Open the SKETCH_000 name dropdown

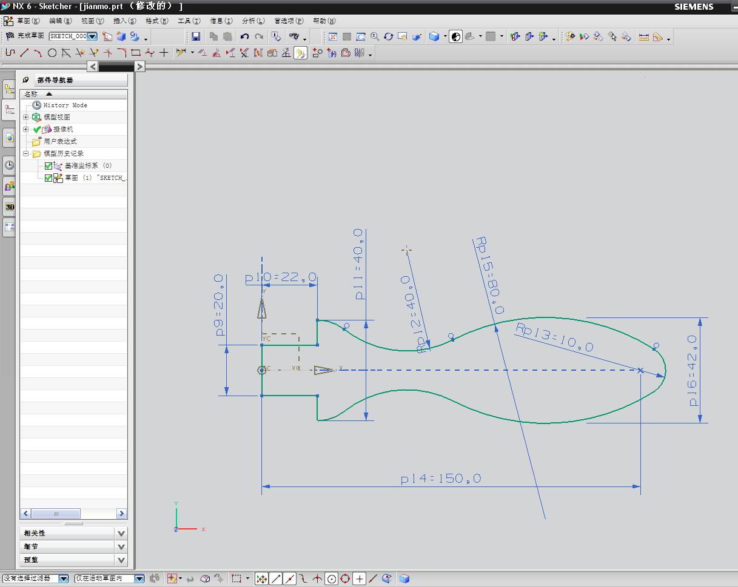coord(92,37)
